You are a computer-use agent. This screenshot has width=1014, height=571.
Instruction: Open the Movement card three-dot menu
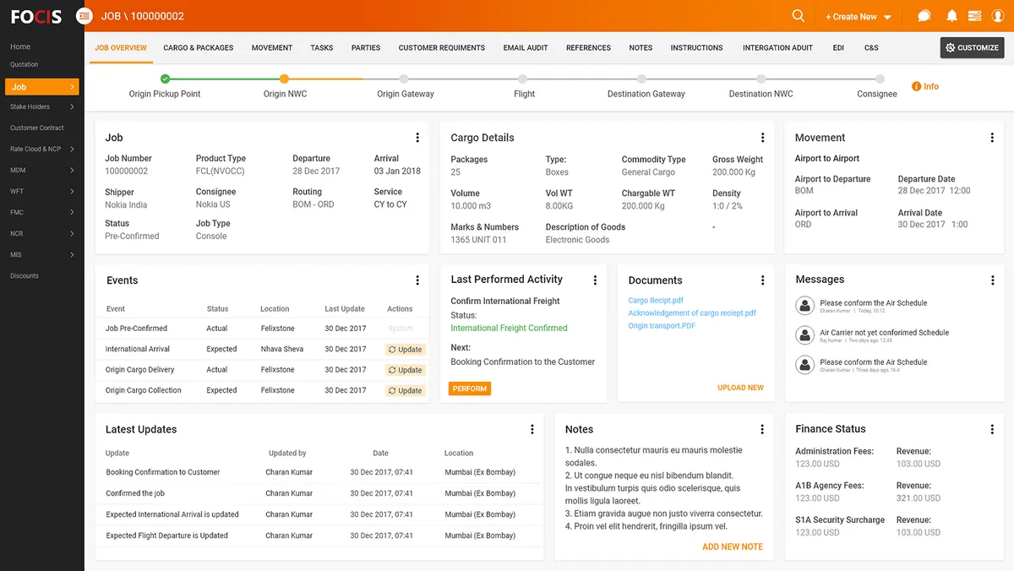click(x=992, y=138)
